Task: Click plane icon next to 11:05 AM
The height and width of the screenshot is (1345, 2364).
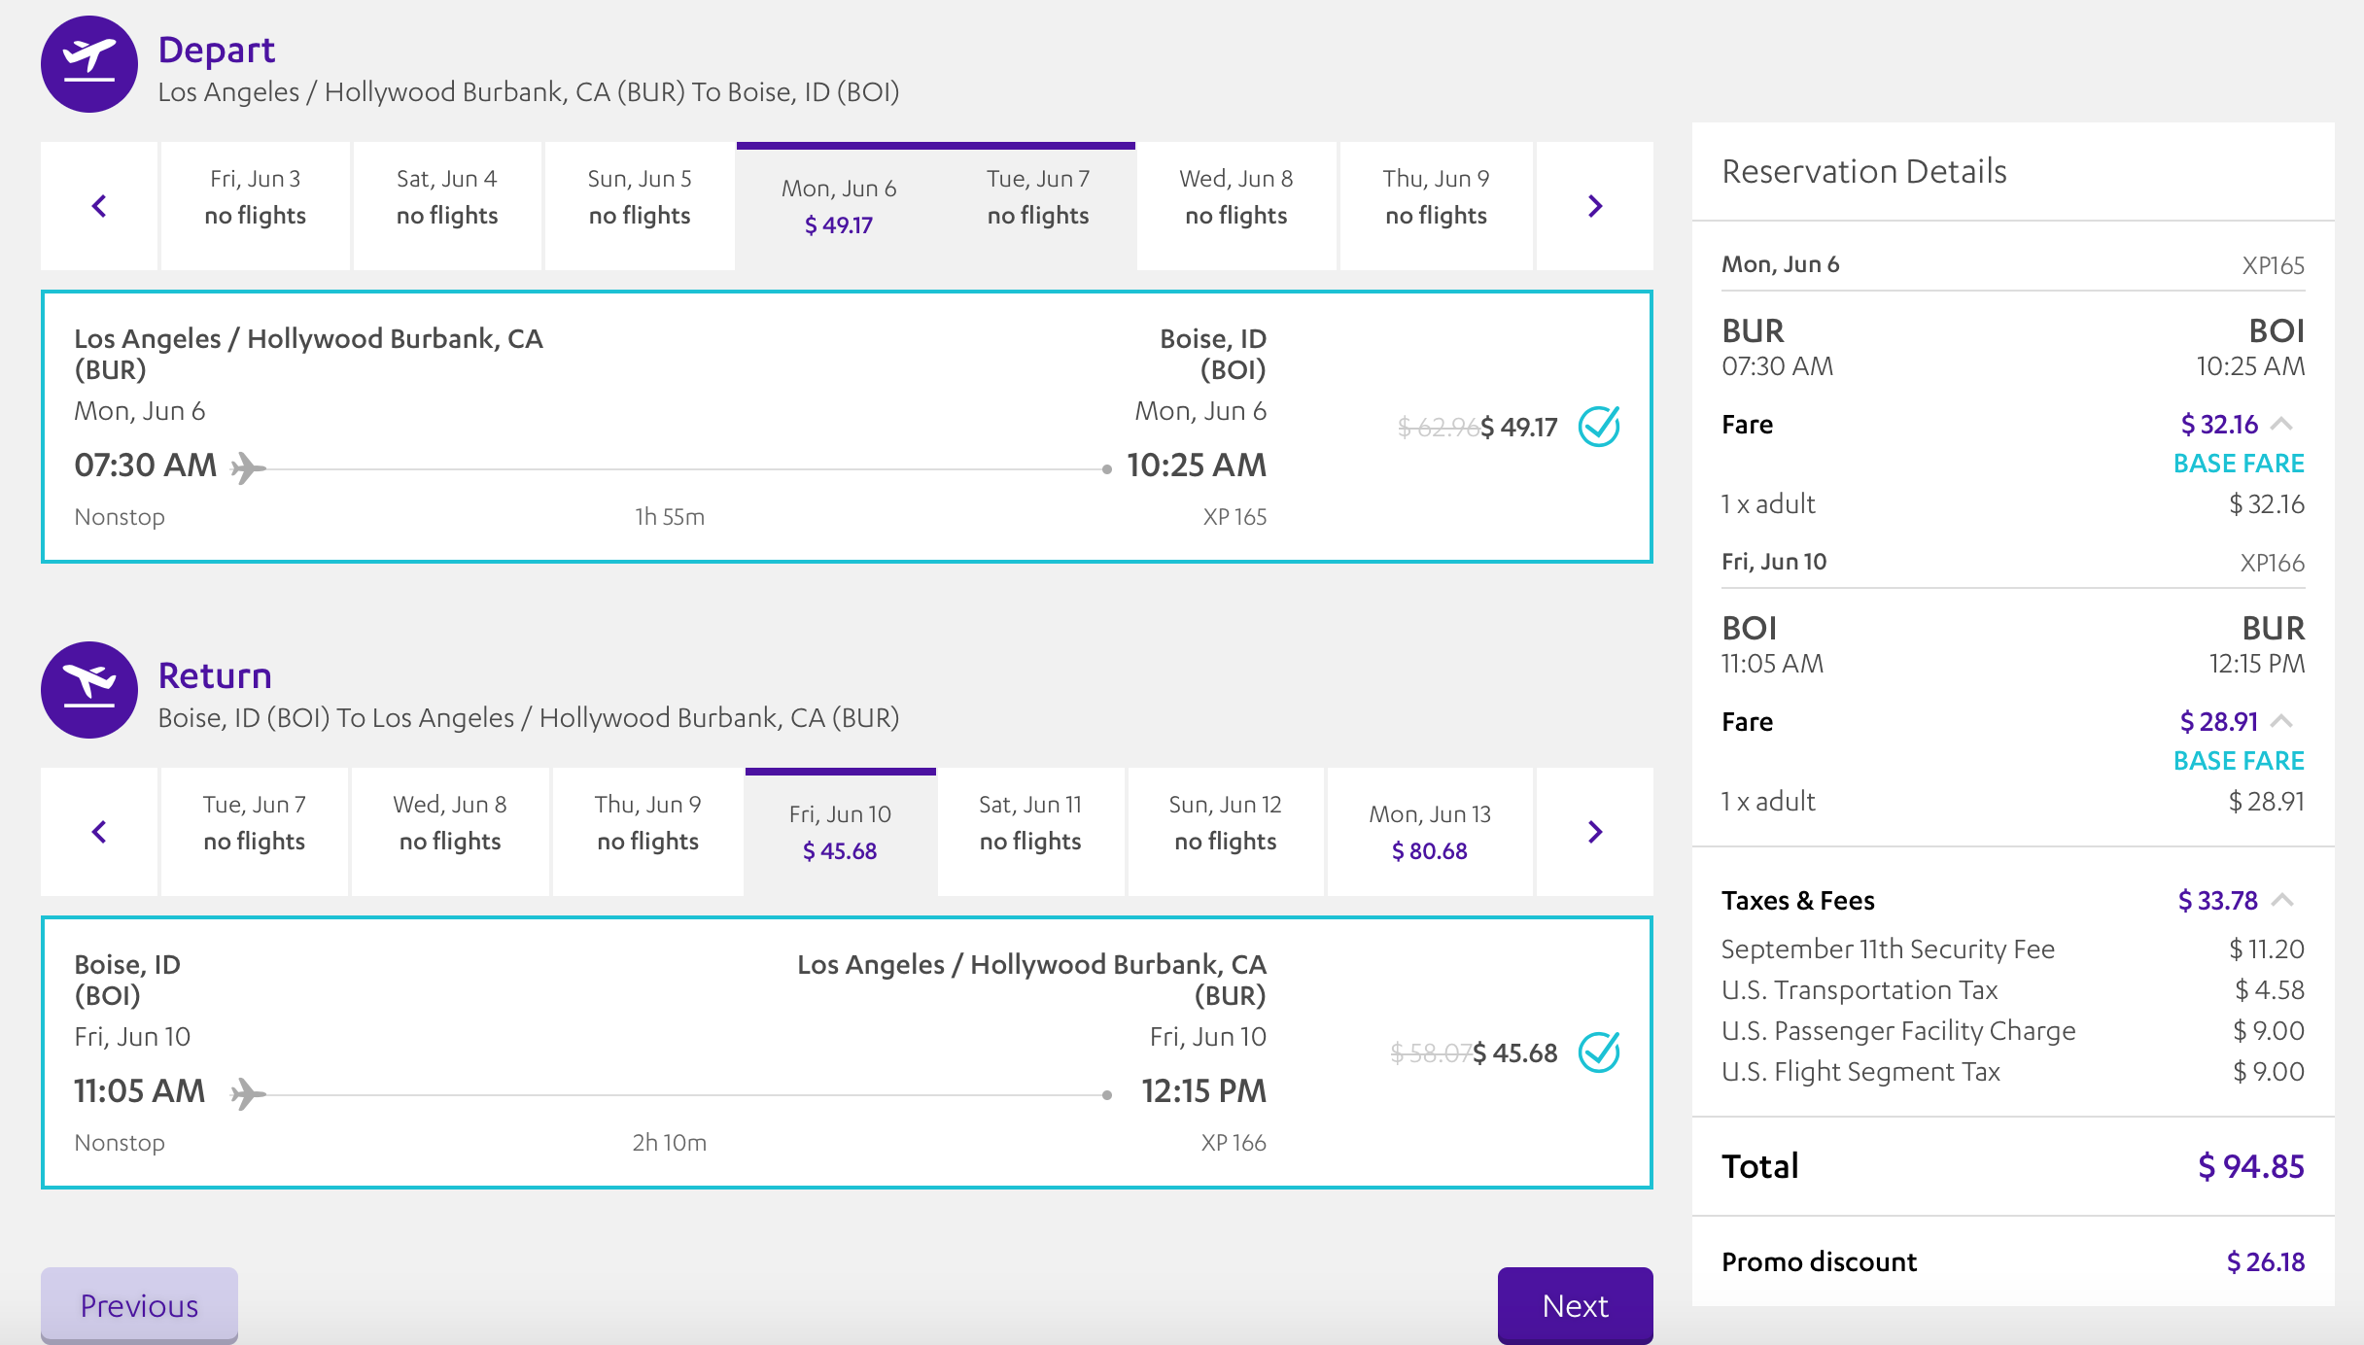Action: [248, 1094]
